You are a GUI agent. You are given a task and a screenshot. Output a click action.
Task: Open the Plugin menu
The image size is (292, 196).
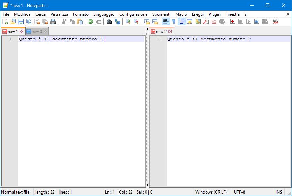(215, 14)
